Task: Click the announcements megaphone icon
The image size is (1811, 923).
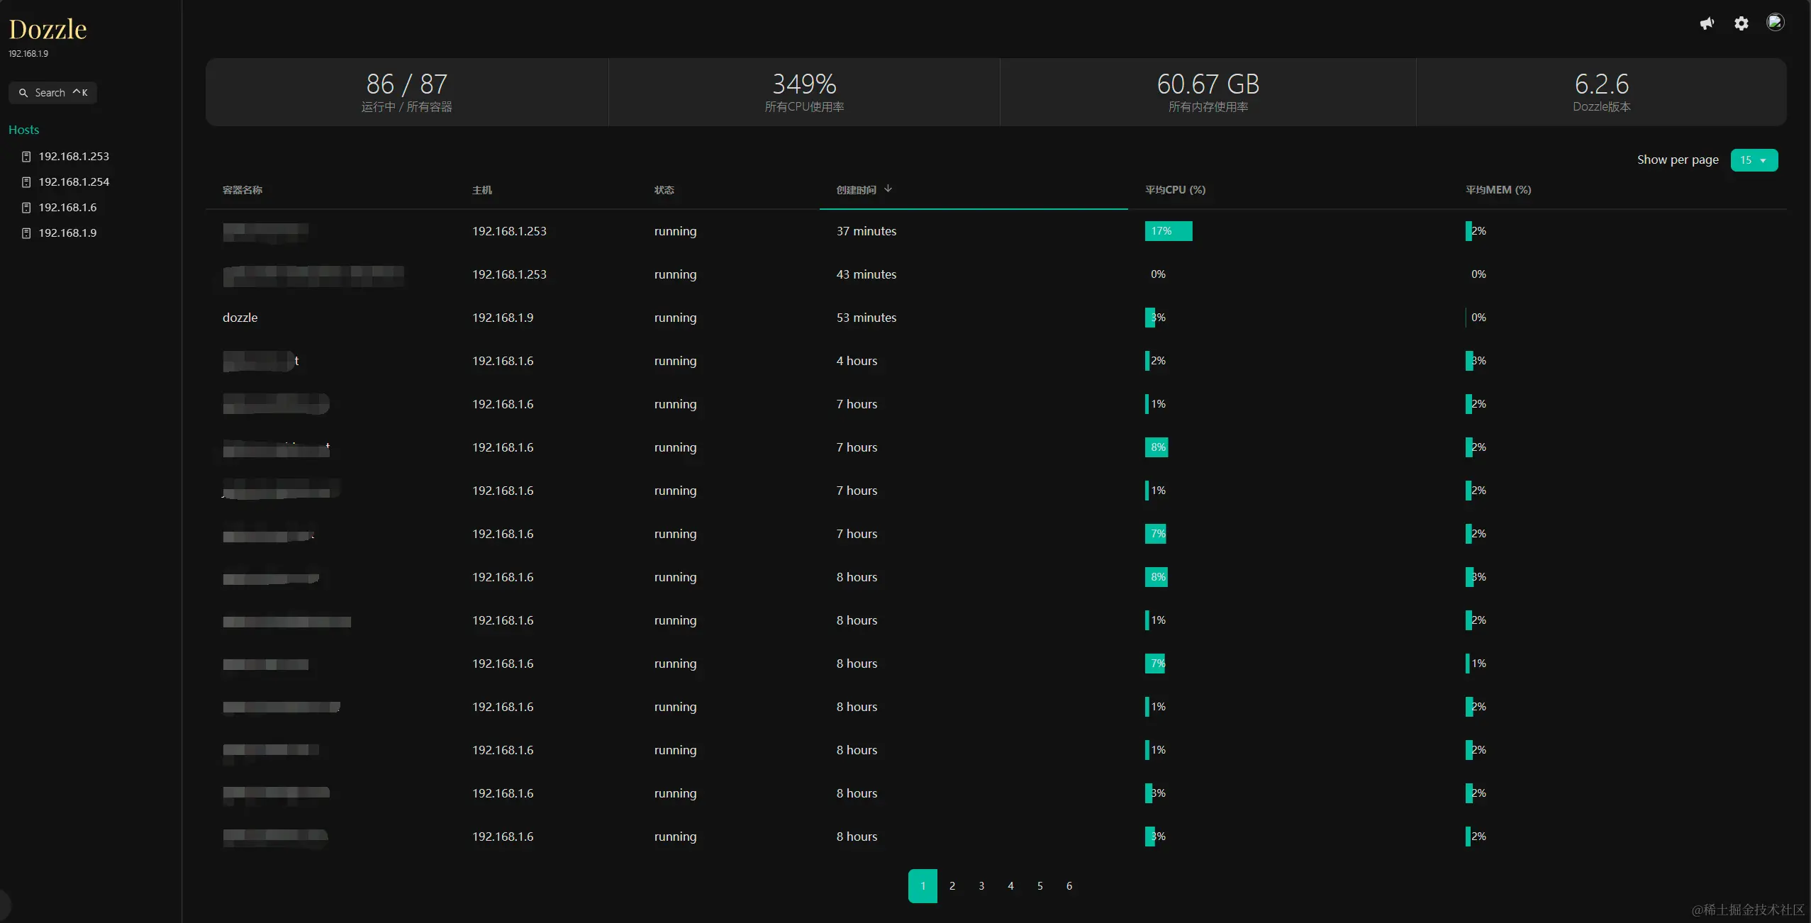Action: [1707, 23]
